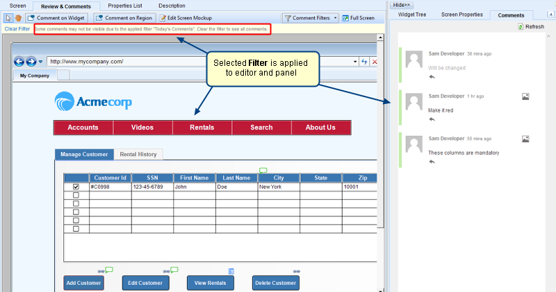Collapse side panel using Hide>> button

click(x=402, y=5)
